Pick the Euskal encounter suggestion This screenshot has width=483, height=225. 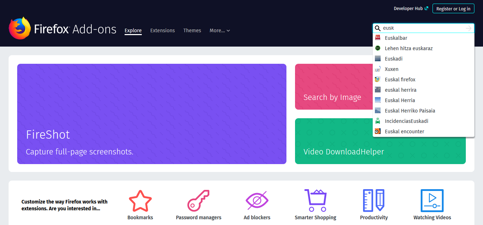tap(404, 131)
